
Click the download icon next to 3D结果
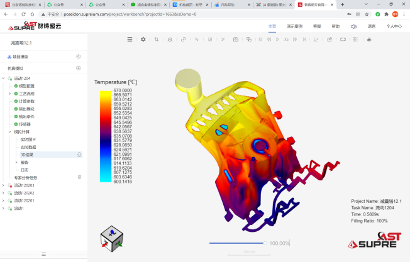79,154
